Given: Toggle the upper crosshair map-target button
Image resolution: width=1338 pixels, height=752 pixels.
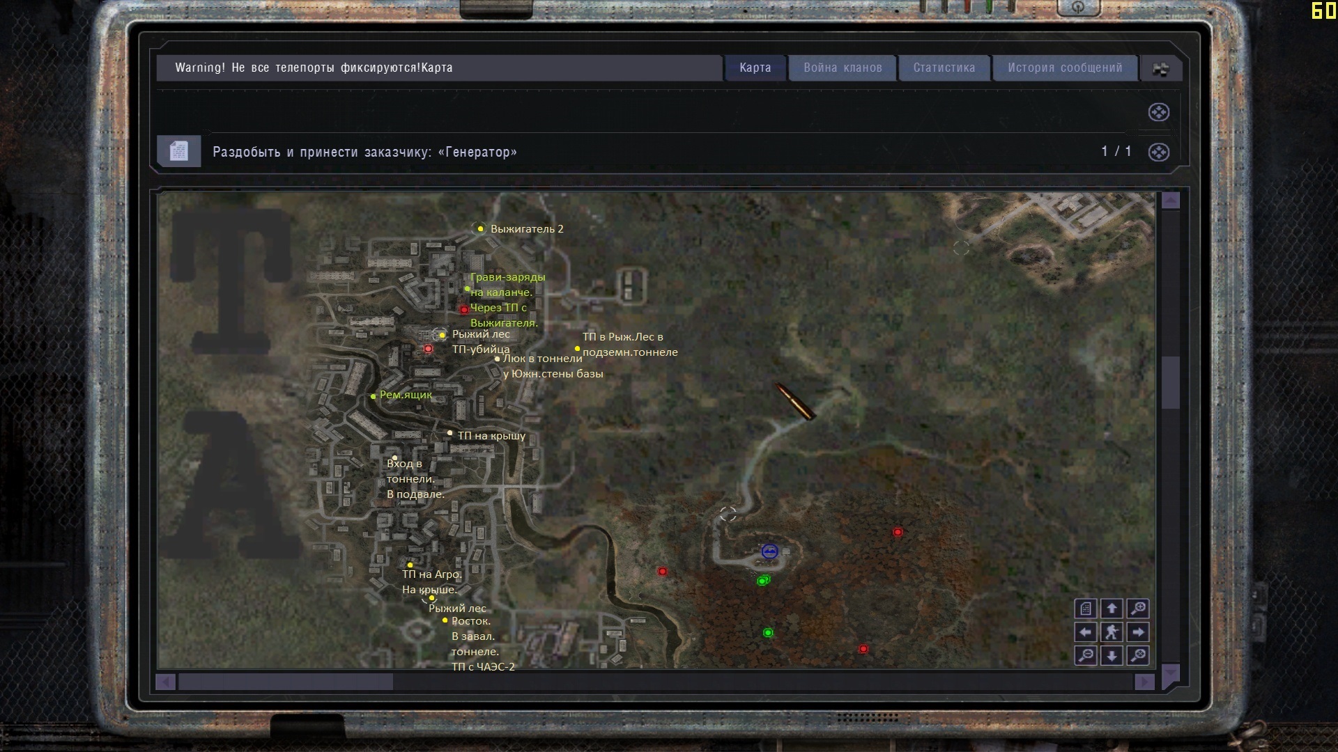Looking at the screenshot, I should (1158, 112).
